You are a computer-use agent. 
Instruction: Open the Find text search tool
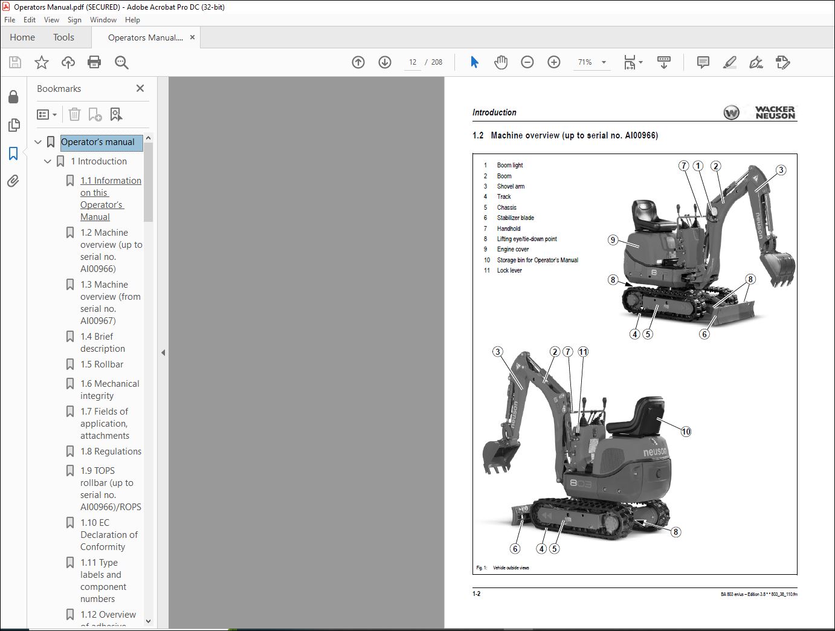click(121, 62)
